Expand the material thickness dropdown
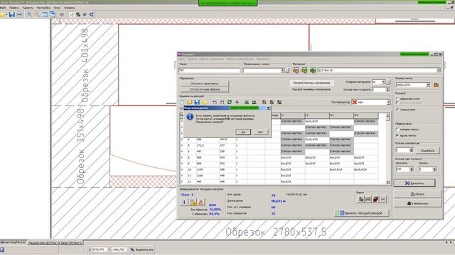Viewport: 455px width, 255px height. pos(383,82)
